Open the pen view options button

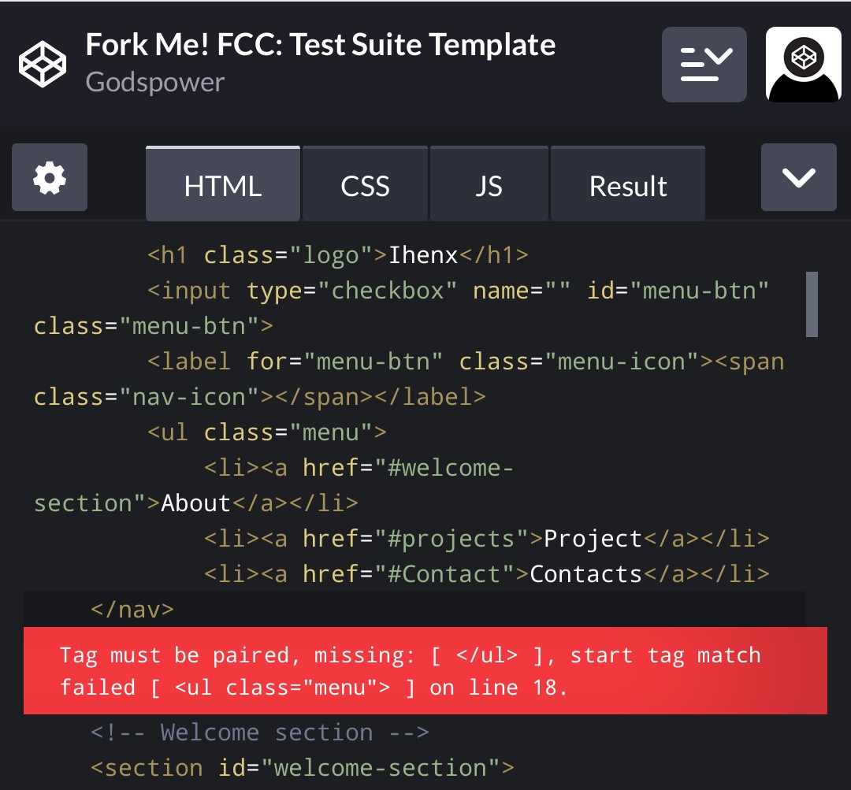[704, 64]
